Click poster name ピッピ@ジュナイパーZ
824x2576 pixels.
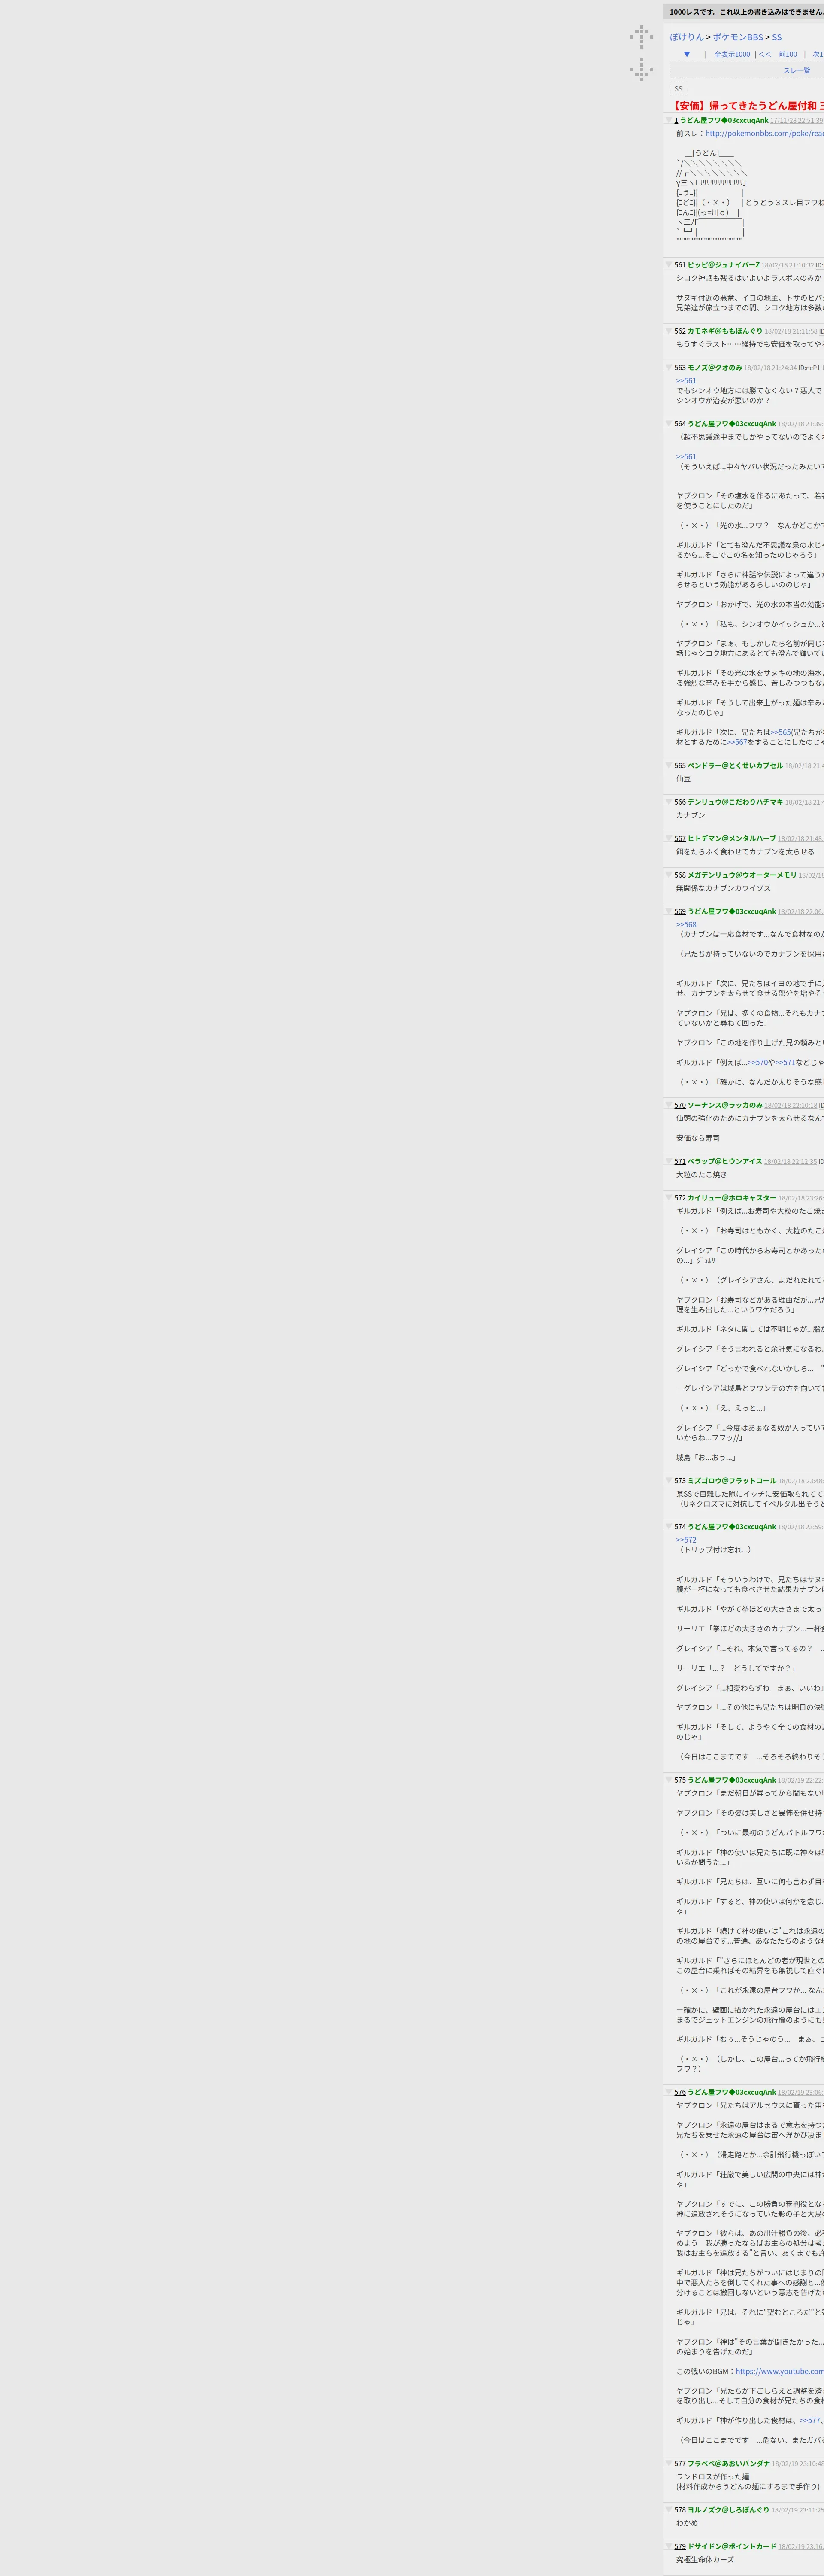point(723,265)
